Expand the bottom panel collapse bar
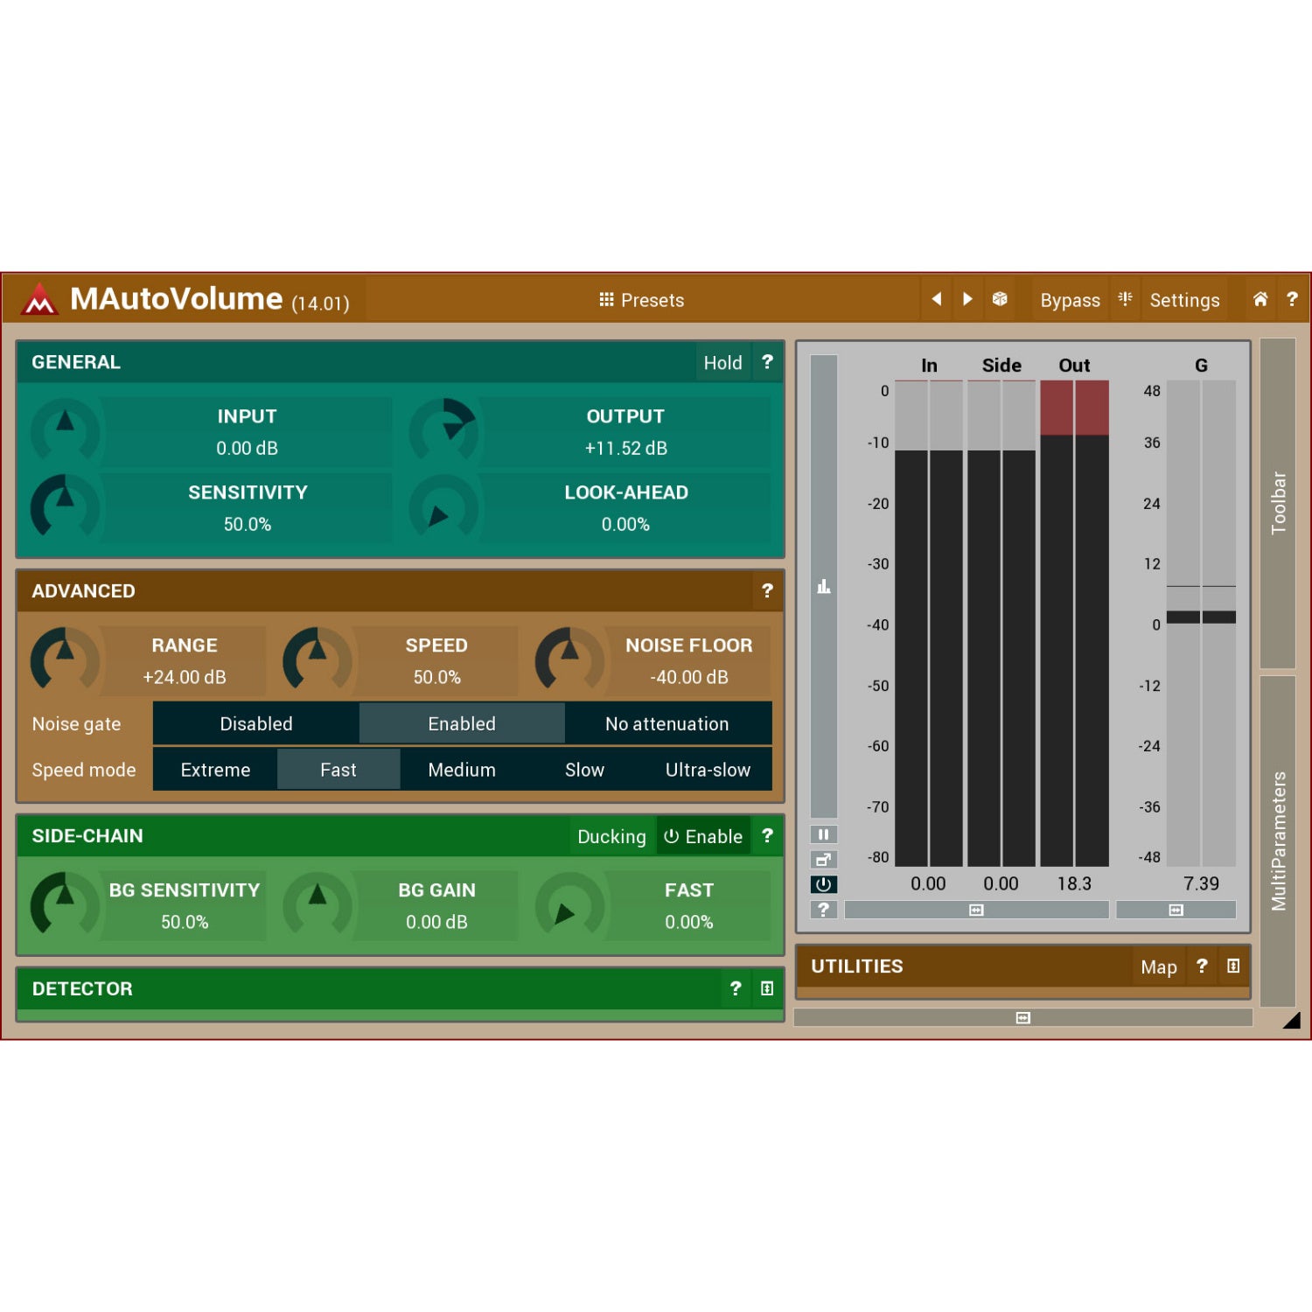1312x1312 pixels. [x=1022, y=1017]
